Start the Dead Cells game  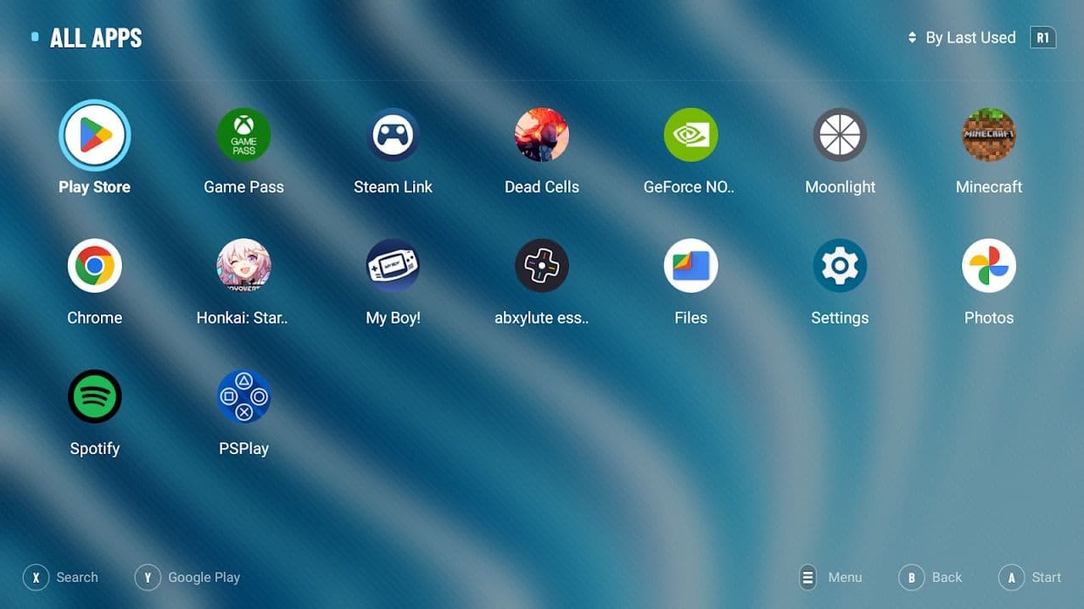(x=542, y=136)
